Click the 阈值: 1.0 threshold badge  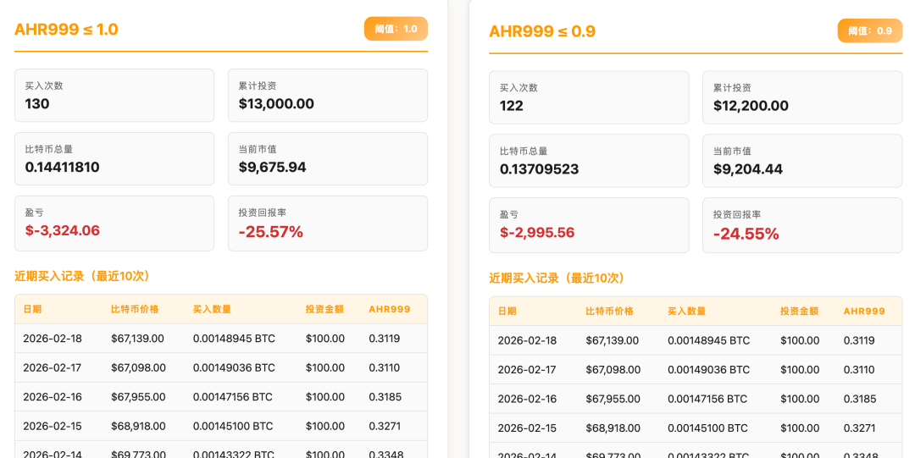click(396, 29)
